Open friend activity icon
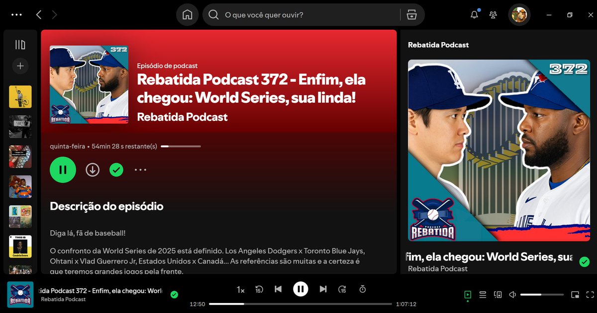This screenshot has width=597, height=313. 493,15
